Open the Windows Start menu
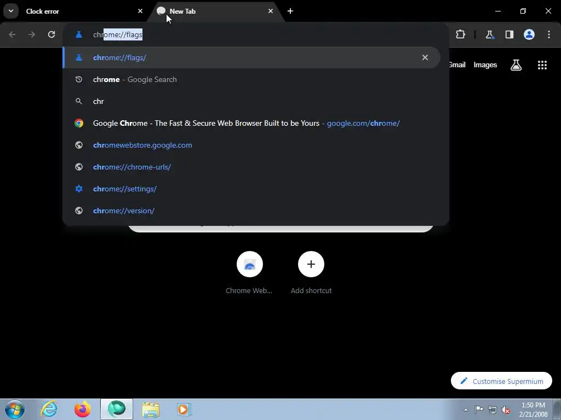Viewport: 561px width, 420px height. 15,409
